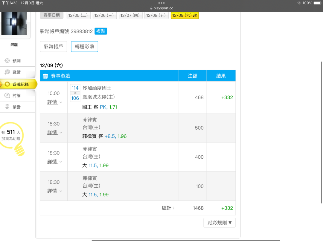
Task: Select date tab 12/07 (四)
Action: (x=130, y=16)
